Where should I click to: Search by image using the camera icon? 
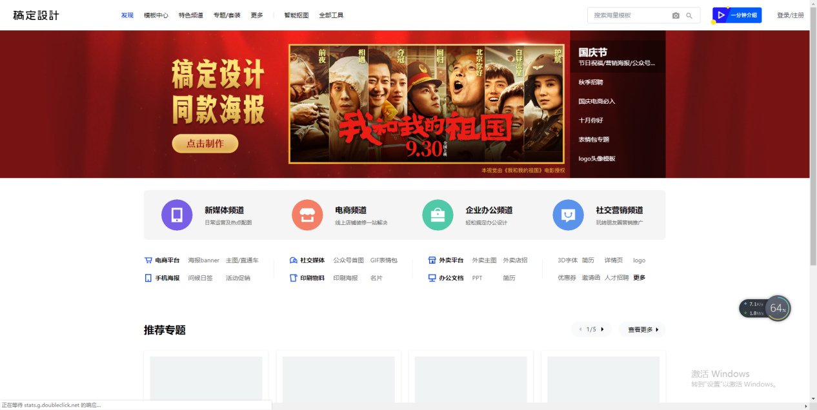tap(676, 15)
